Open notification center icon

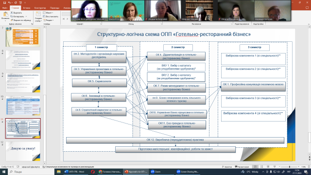coord(306,172)
